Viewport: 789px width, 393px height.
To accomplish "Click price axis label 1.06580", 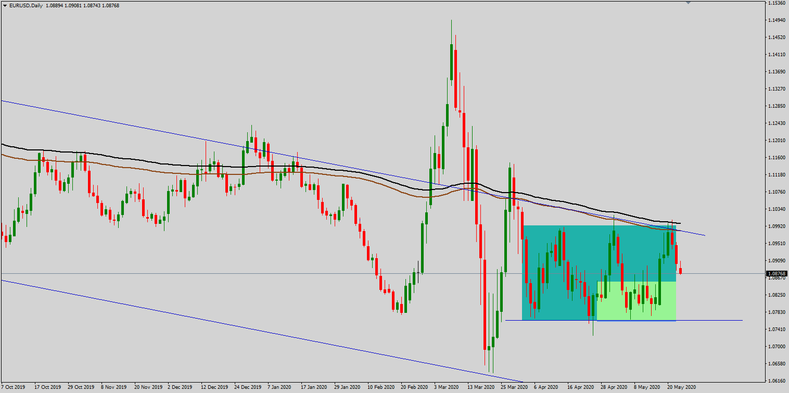I will coord(777,364).
